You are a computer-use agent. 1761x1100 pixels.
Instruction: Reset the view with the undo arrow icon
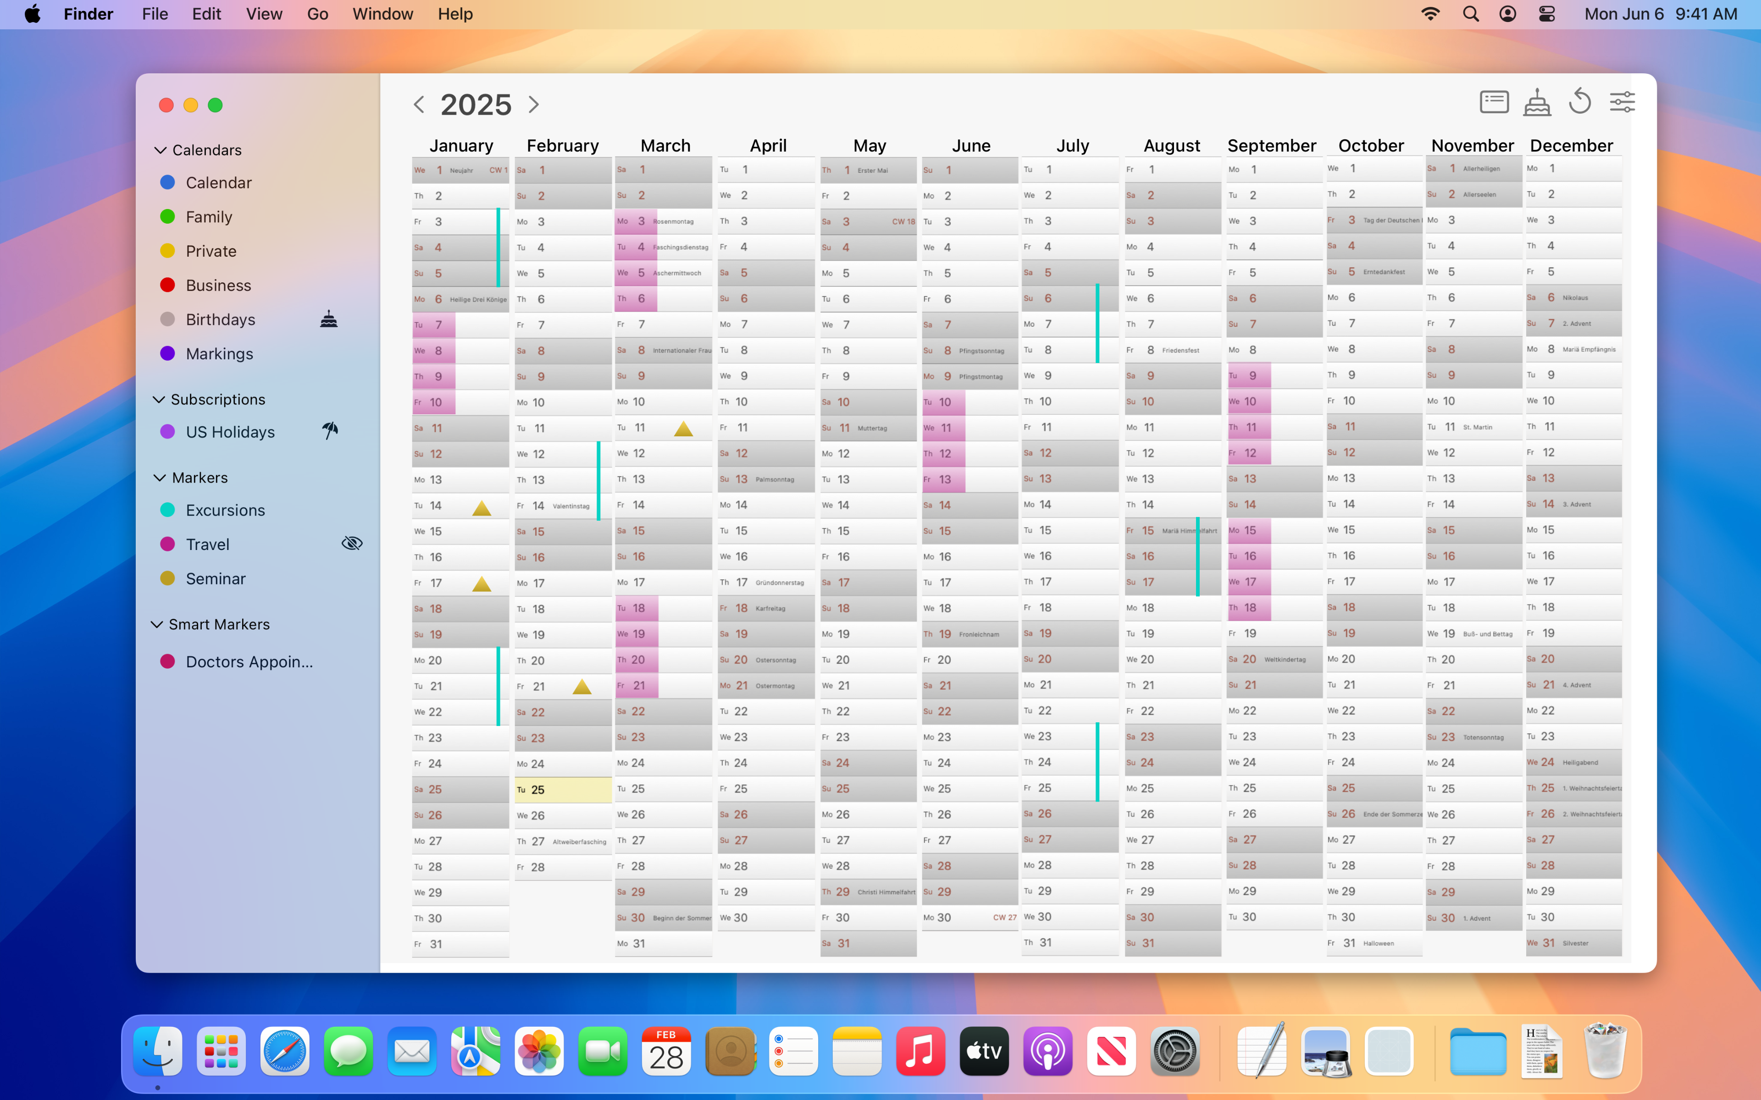tap(1579, 101)
